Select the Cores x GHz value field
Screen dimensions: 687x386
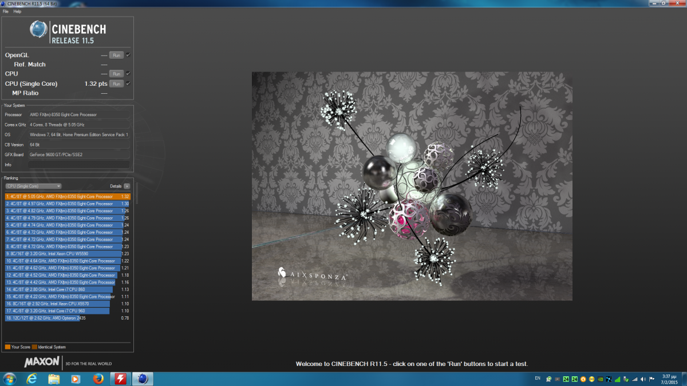[x=79, y=125]
